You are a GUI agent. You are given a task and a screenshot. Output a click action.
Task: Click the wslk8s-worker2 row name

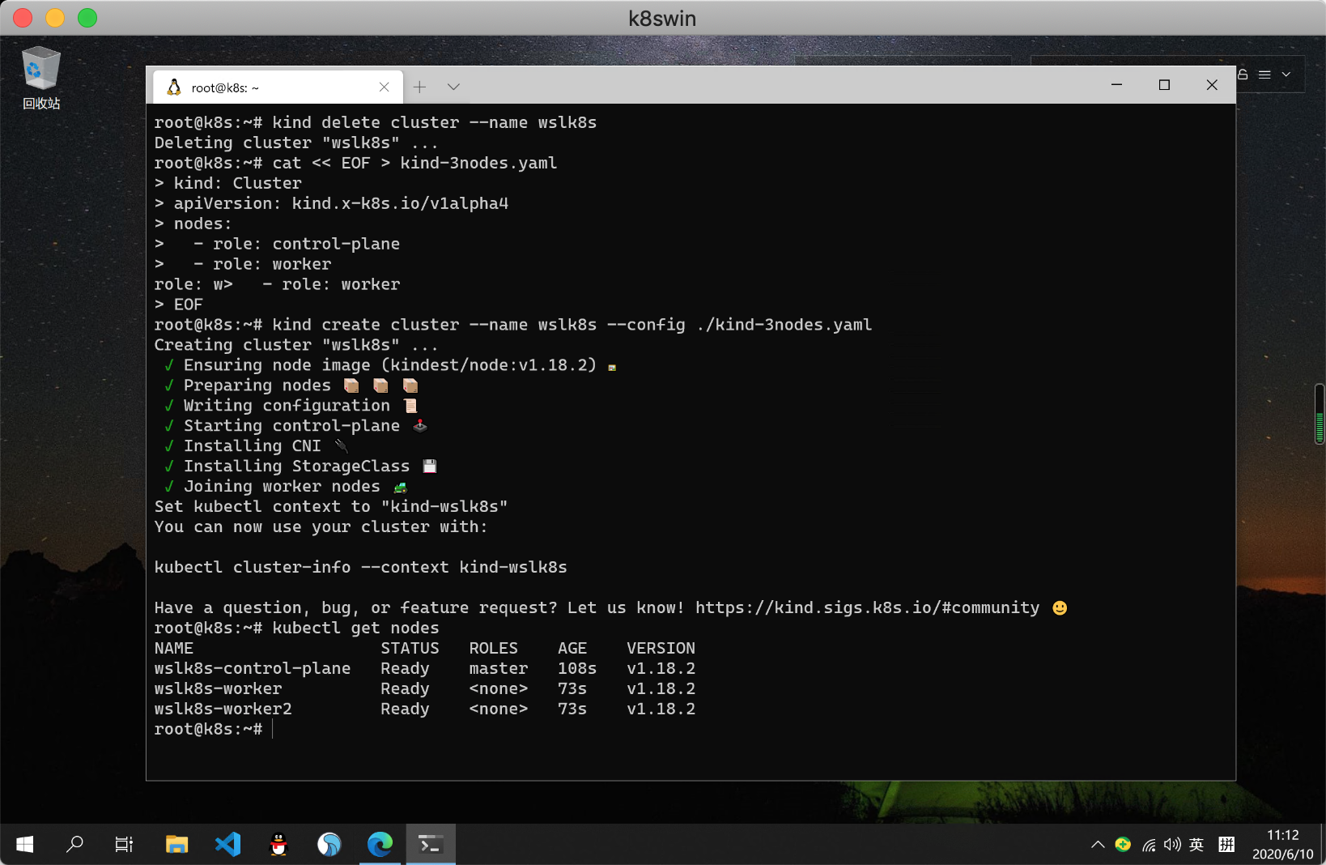[223, 709]
